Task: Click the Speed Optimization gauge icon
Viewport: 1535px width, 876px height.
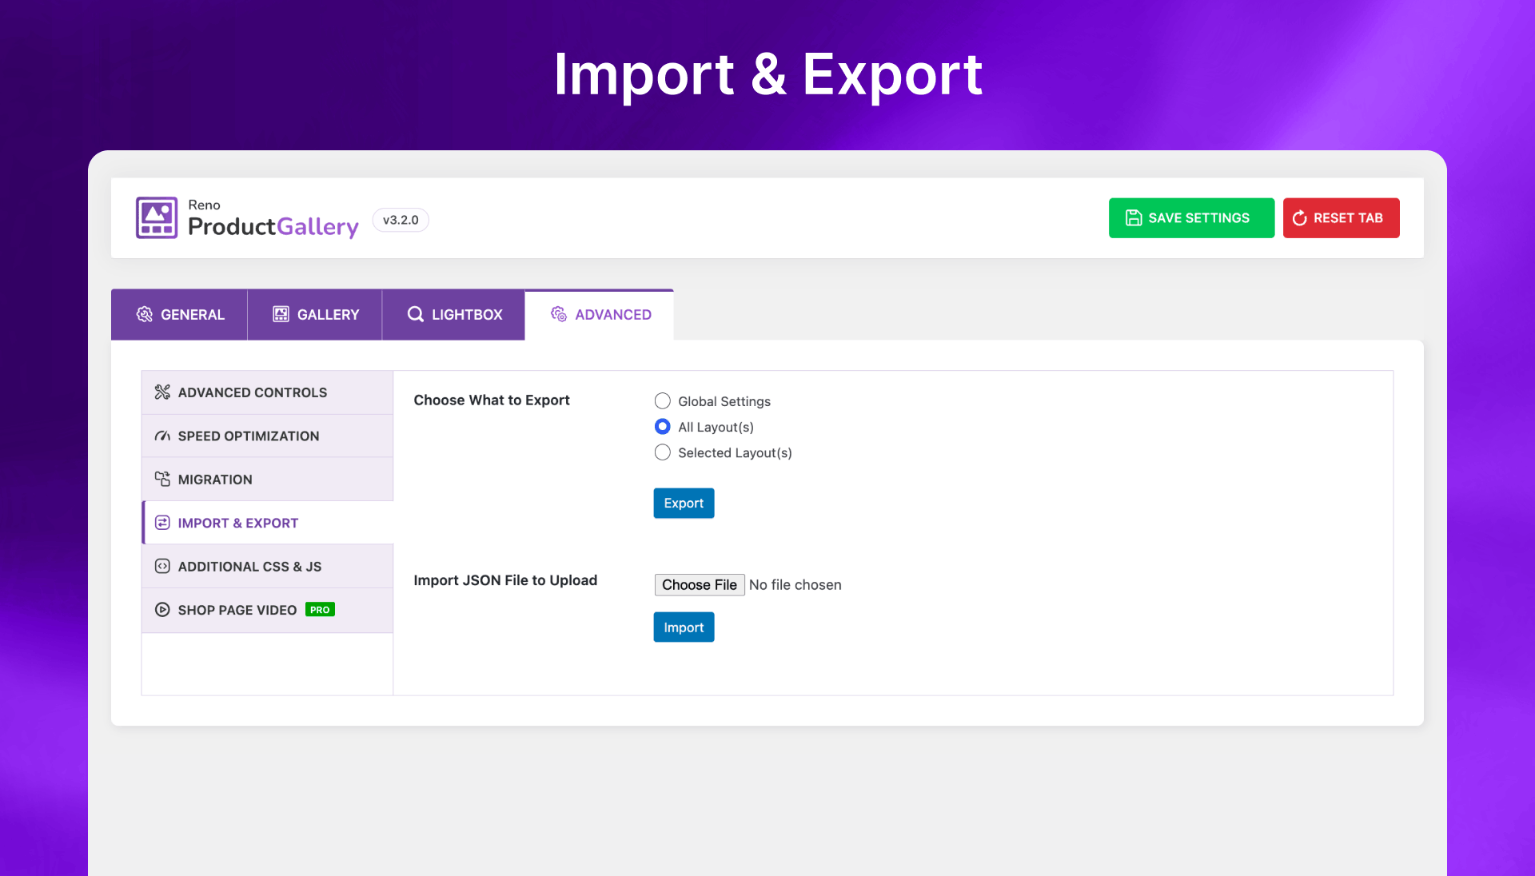Action: 162,436
